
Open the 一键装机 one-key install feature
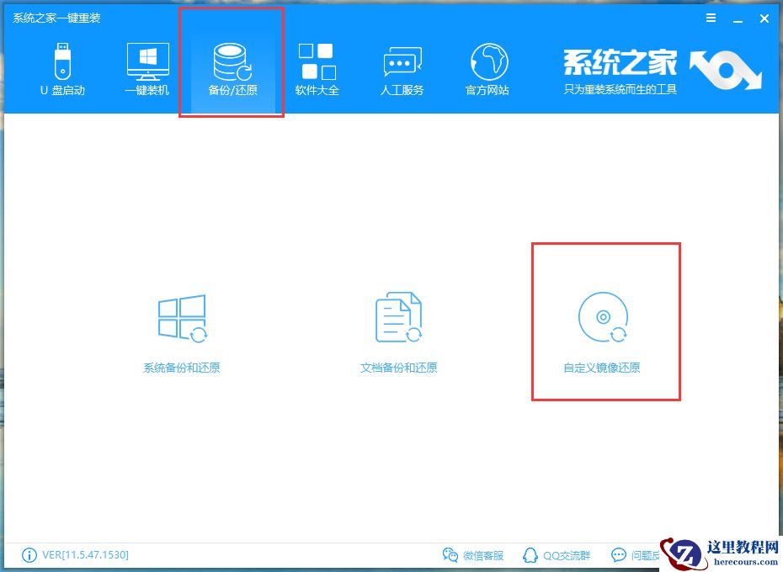(146, 67)
